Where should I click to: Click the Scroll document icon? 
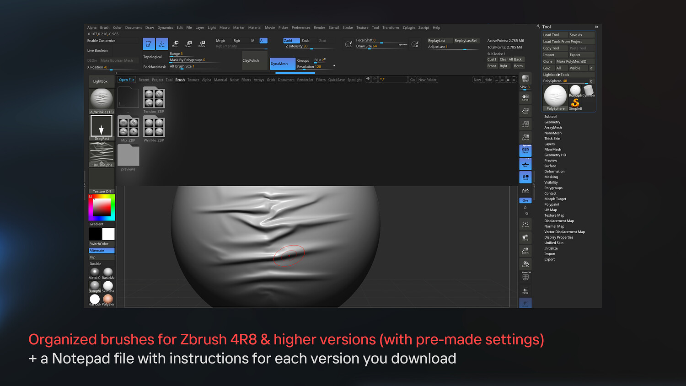(x=525, y=97)
